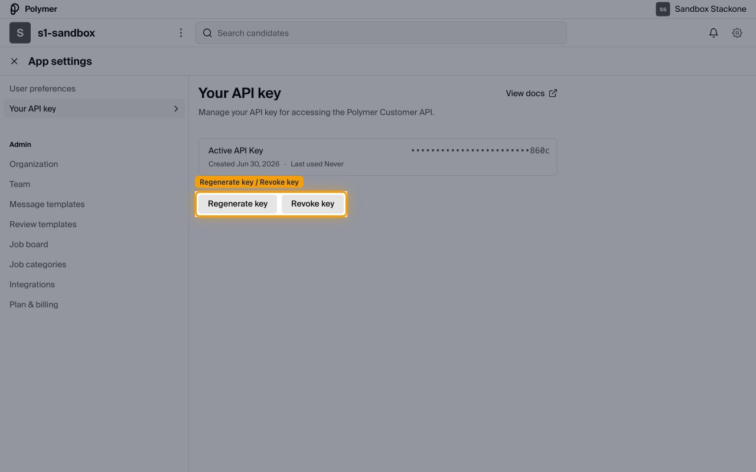Open Review templates
Viewport: 756px width, 472px height.
point(43,224)
